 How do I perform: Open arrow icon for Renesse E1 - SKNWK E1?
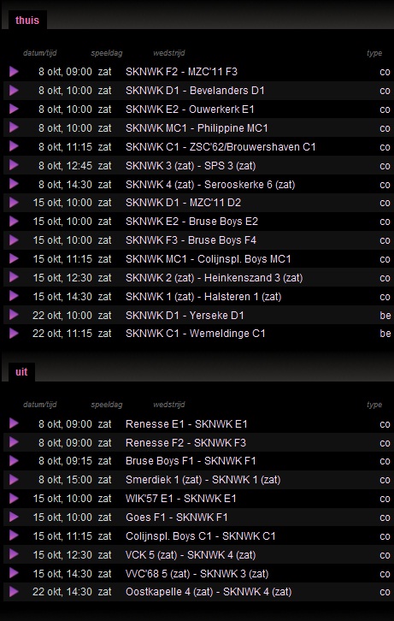(14, 423)
